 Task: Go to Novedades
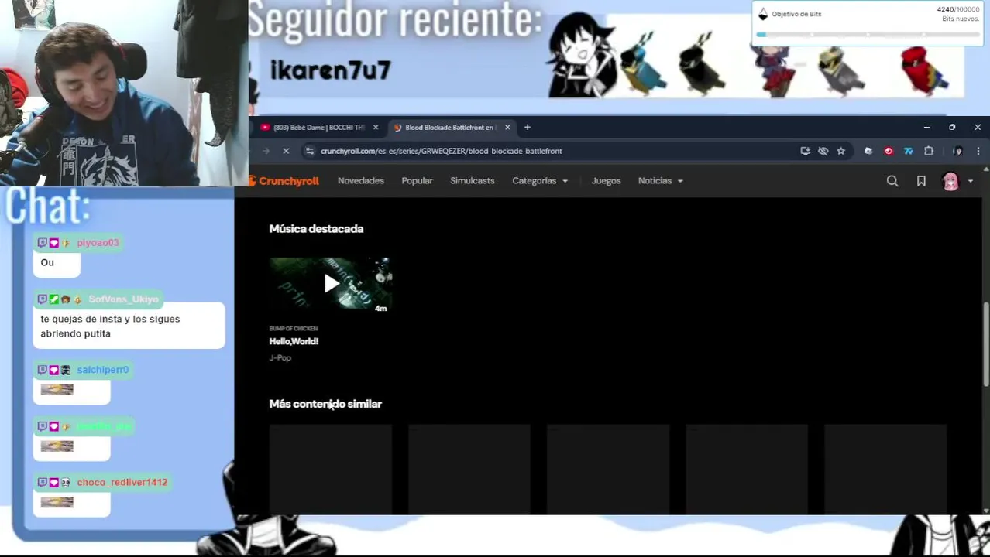(361, 181)
